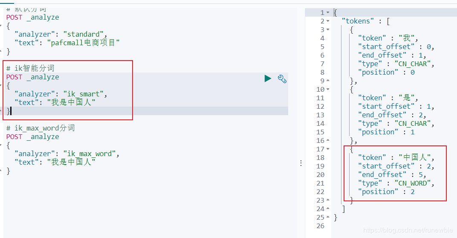Run the ik_smart analyze request
The width and height of the screenshot is (457, 238).
click(268, 78)
